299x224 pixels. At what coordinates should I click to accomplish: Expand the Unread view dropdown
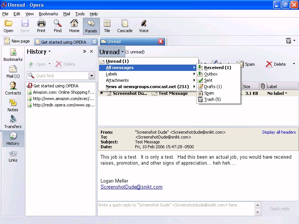[111, 52]
